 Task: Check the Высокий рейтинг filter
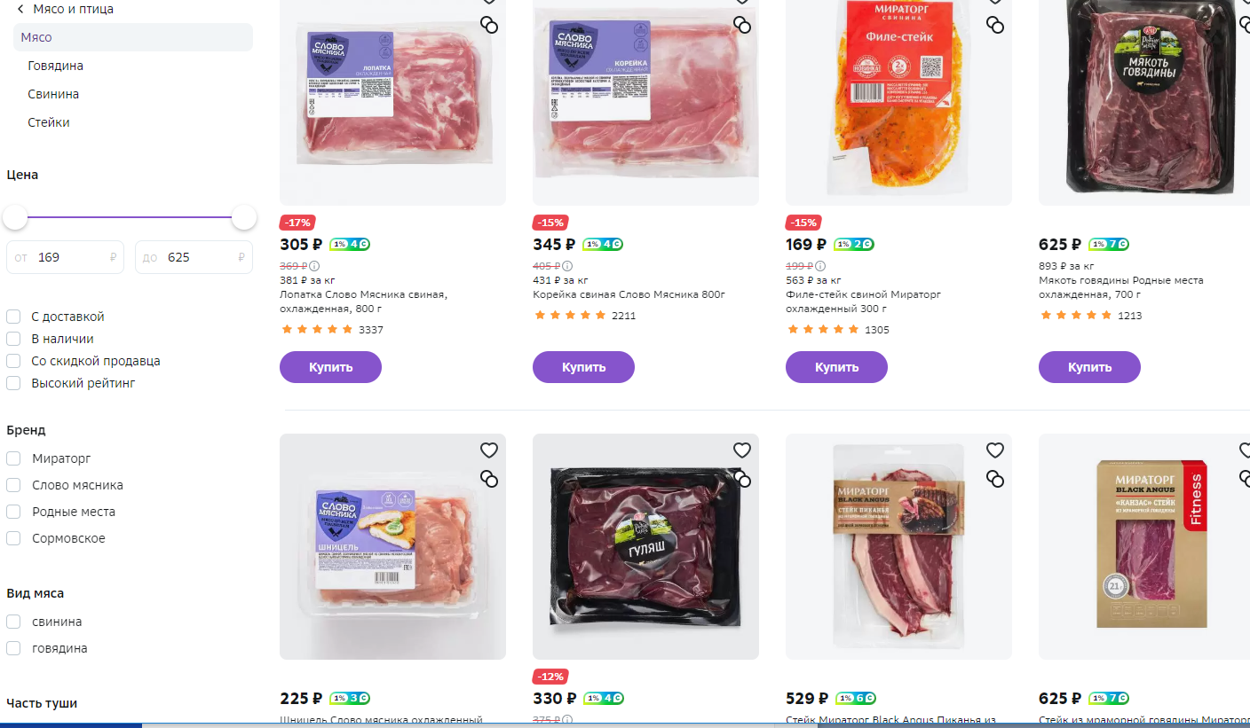(13, 383)
